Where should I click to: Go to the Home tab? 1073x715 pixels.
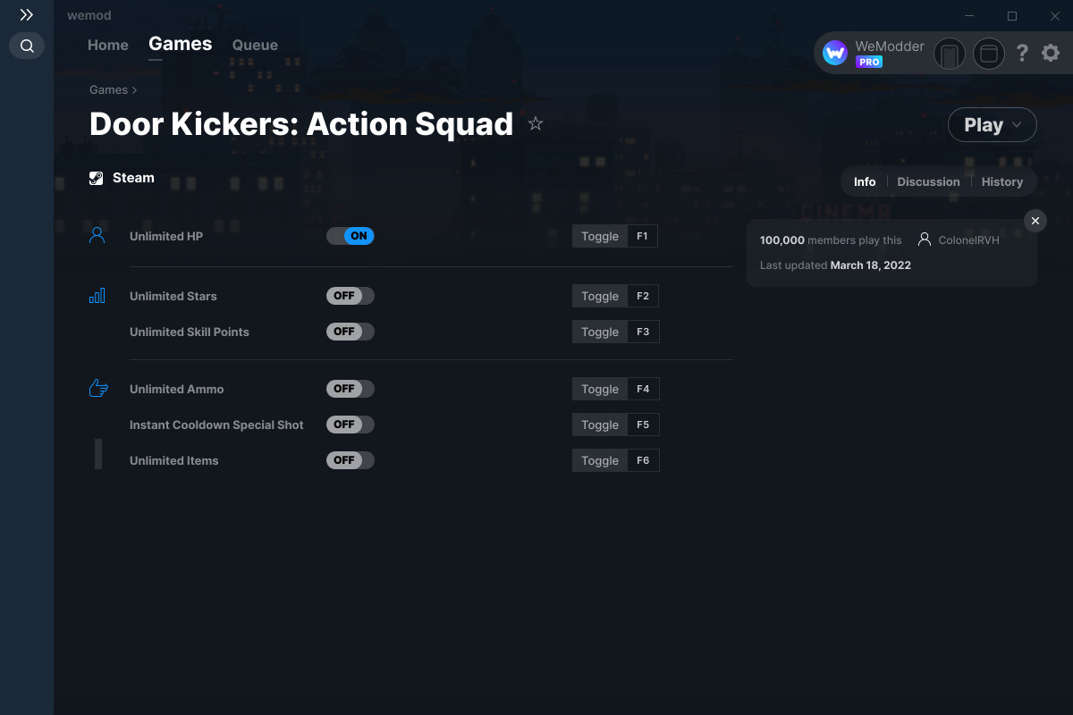tap(108, 45)
